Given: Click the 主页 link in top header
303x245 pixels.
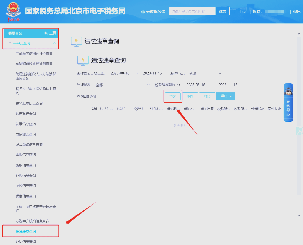Looking at the screenshot, I should 242,12.
